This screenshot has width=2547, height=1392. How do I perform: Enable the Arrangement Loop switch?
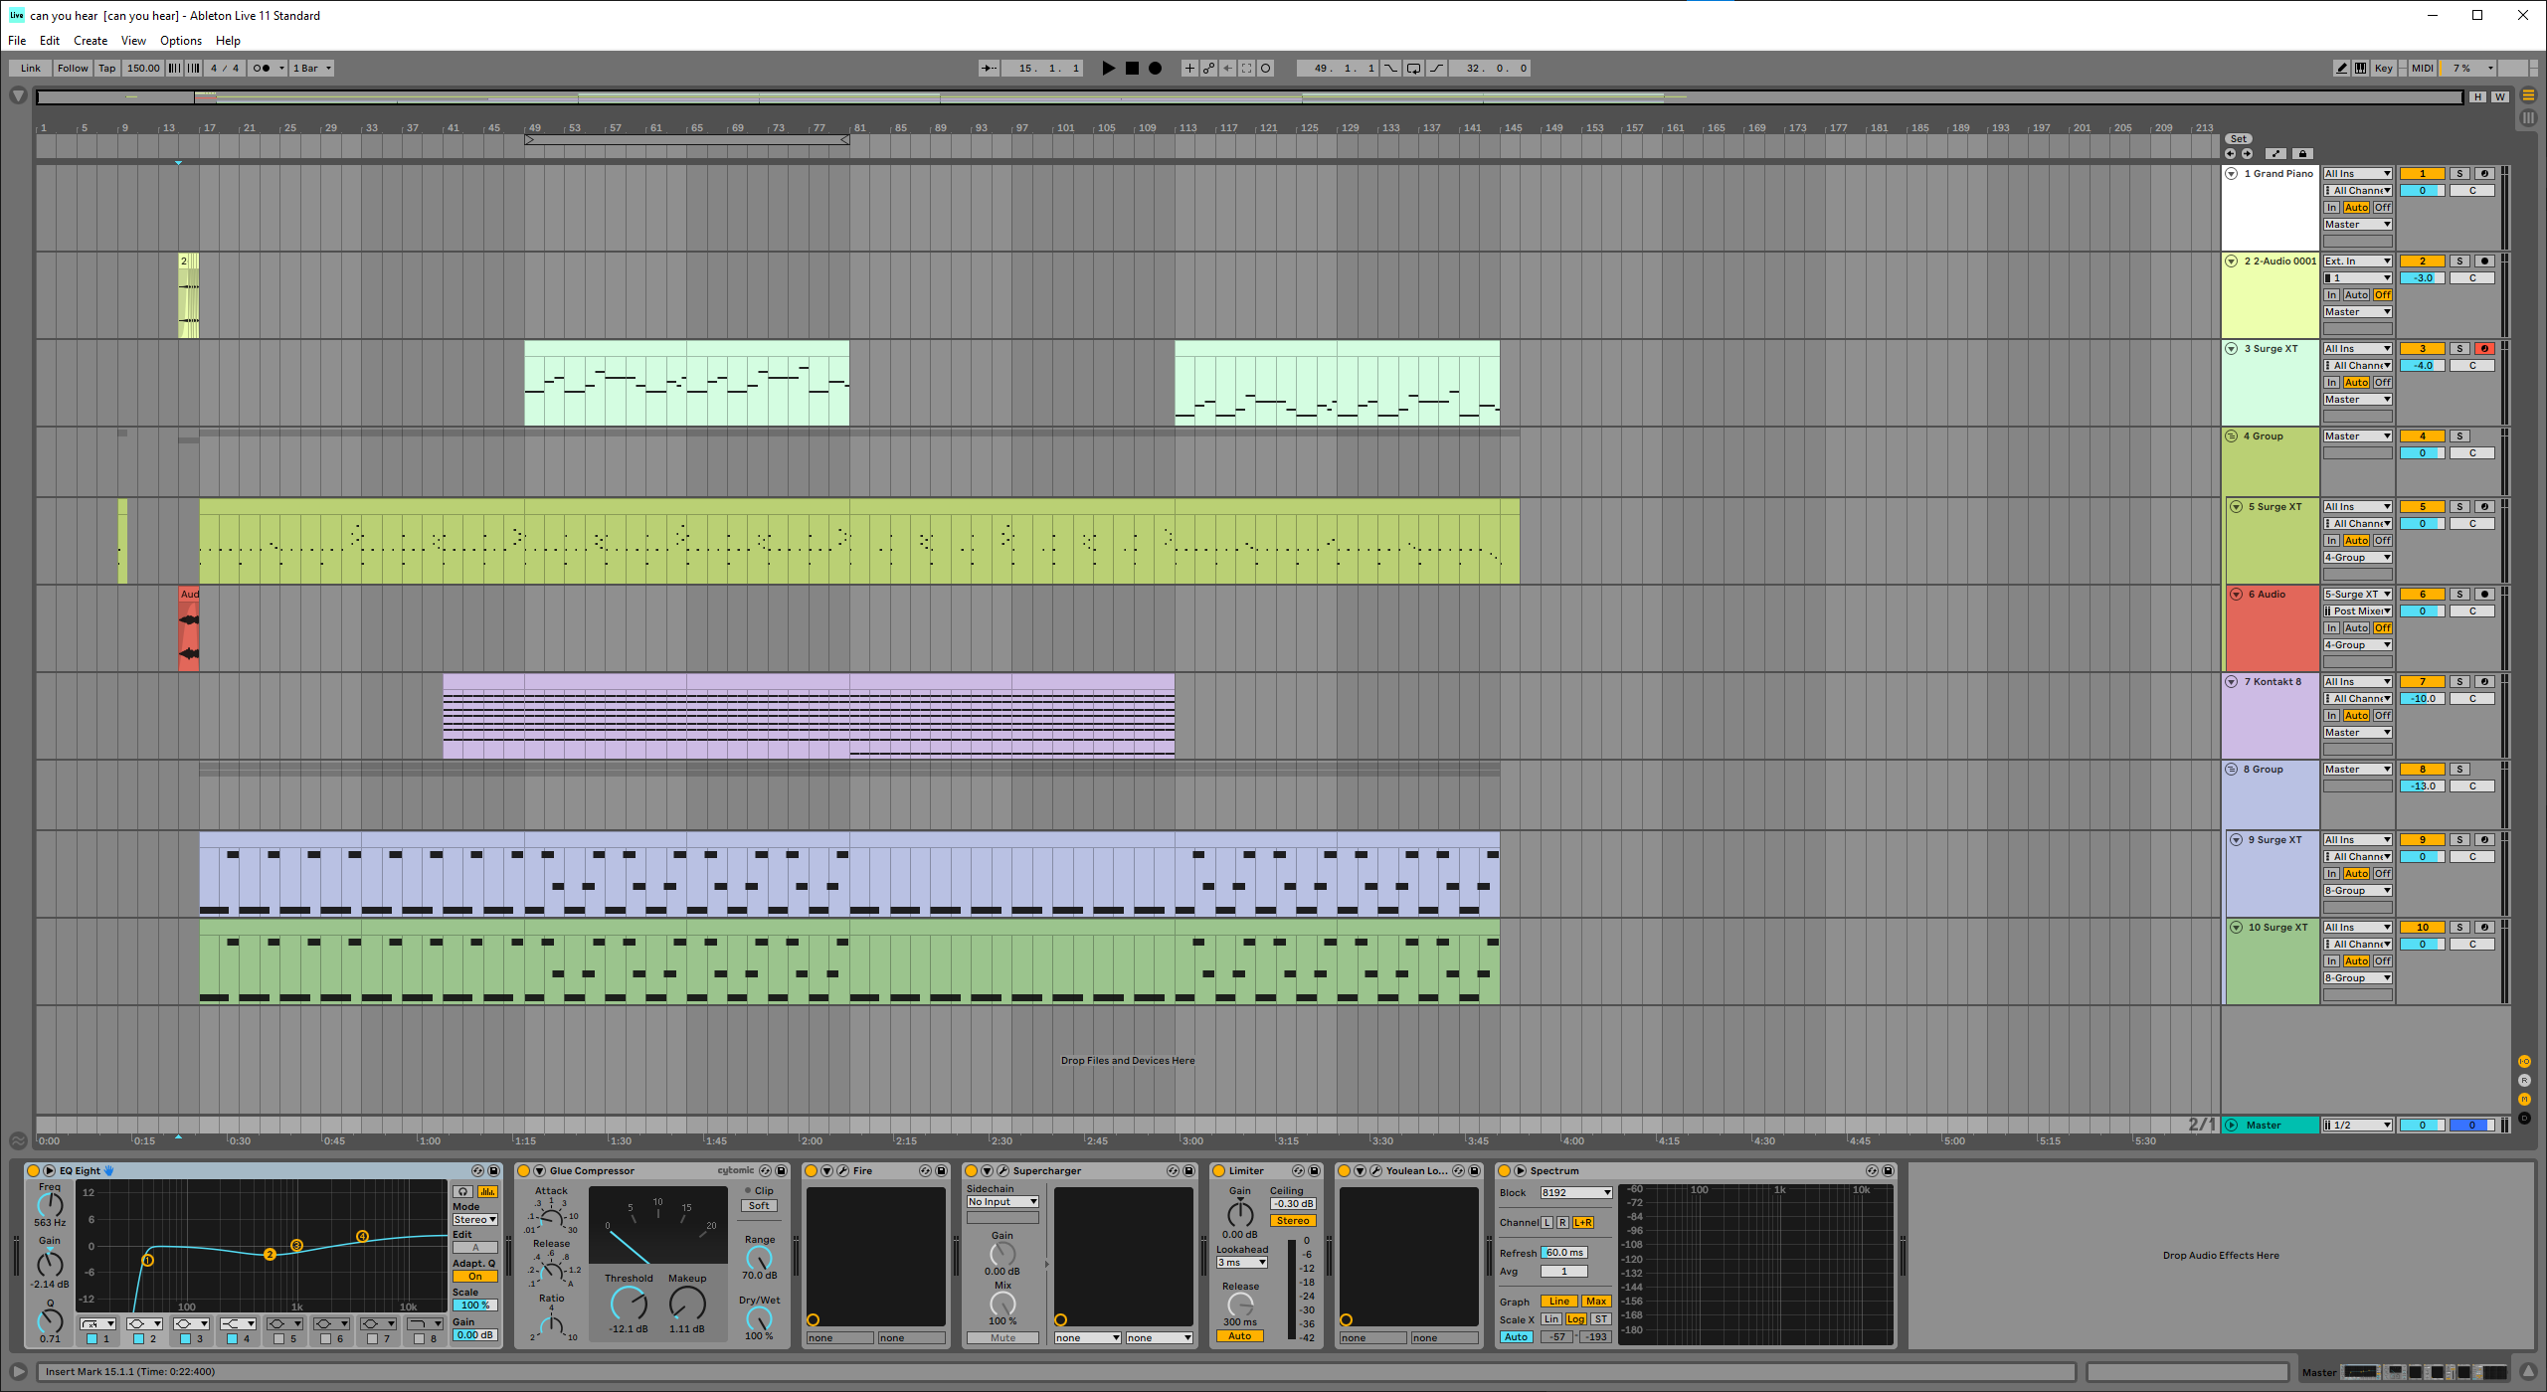[x=1413, y=69]
